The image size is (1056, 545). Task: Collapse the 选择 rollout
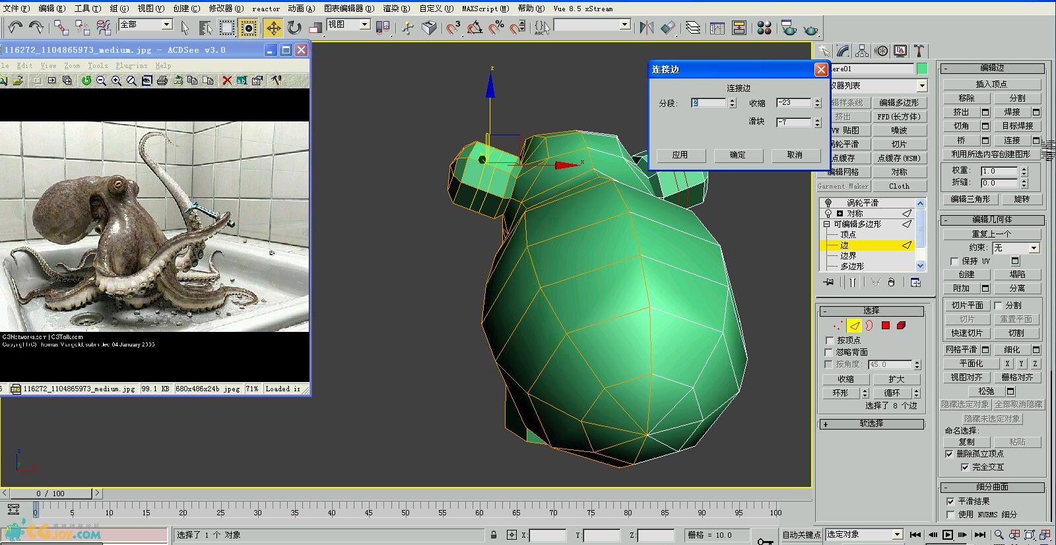[871, 311]
